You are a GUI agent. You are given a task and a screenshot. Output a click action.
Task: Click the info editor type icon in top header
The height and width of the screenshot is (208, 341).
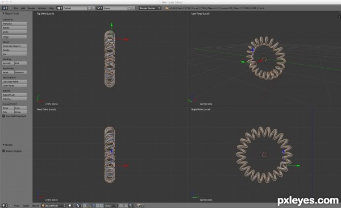coord(4,8)
